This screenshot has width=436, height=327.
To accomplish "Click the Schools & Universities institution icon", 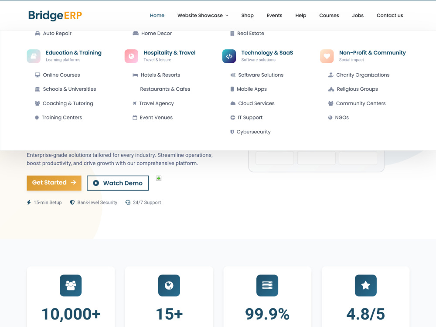I will coord(37,89).
